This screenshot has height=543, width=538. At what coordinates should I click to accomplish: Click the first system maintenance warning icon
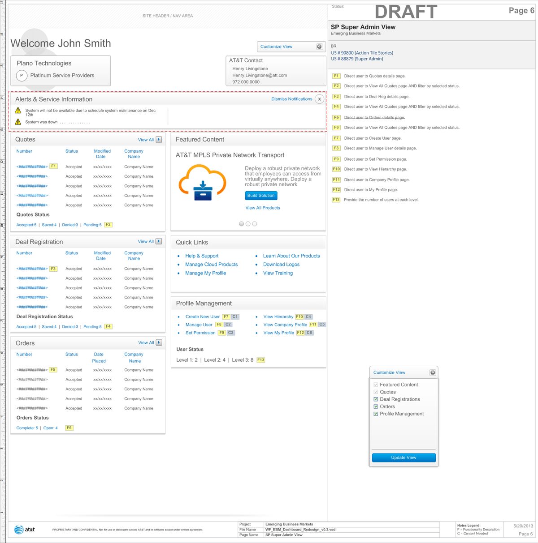tap(18, 111)
